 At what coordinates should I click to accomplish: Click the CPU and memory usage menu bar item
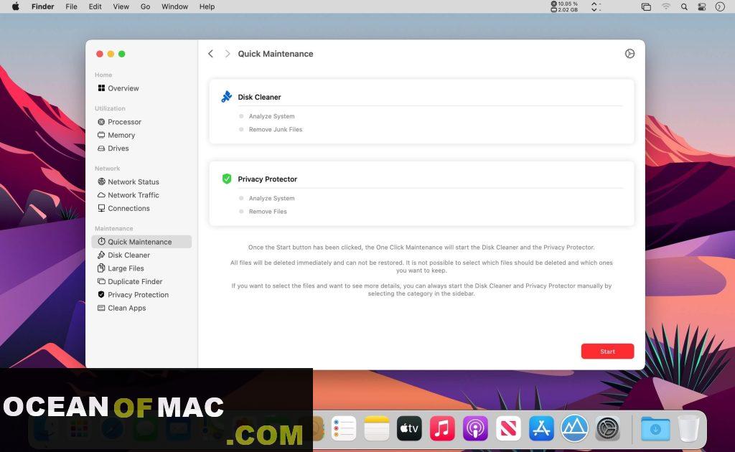564,6
